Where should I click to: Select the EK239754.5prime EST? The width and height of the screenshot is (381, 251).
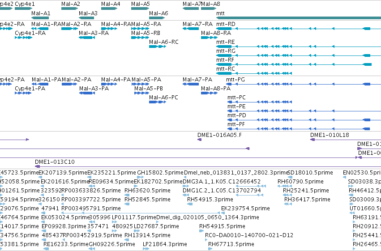pos(223,213)
